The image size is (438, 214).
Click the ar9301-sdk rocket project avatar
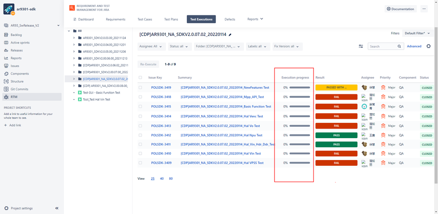pyautogui.click(x=9, y=9)
